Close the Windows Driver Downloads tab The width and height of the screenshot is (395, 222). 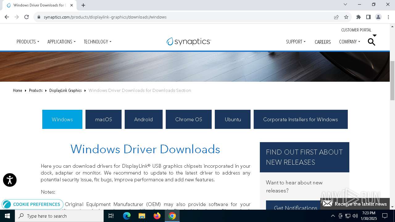point(72,5)
